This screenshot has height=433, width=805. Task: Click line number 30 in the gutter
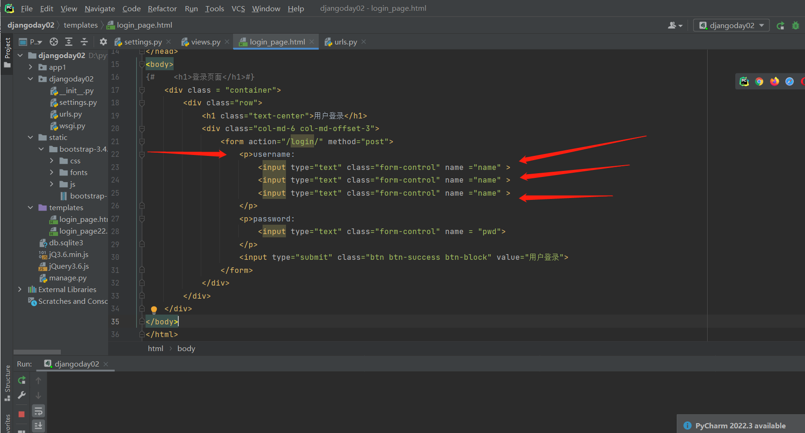115,257
